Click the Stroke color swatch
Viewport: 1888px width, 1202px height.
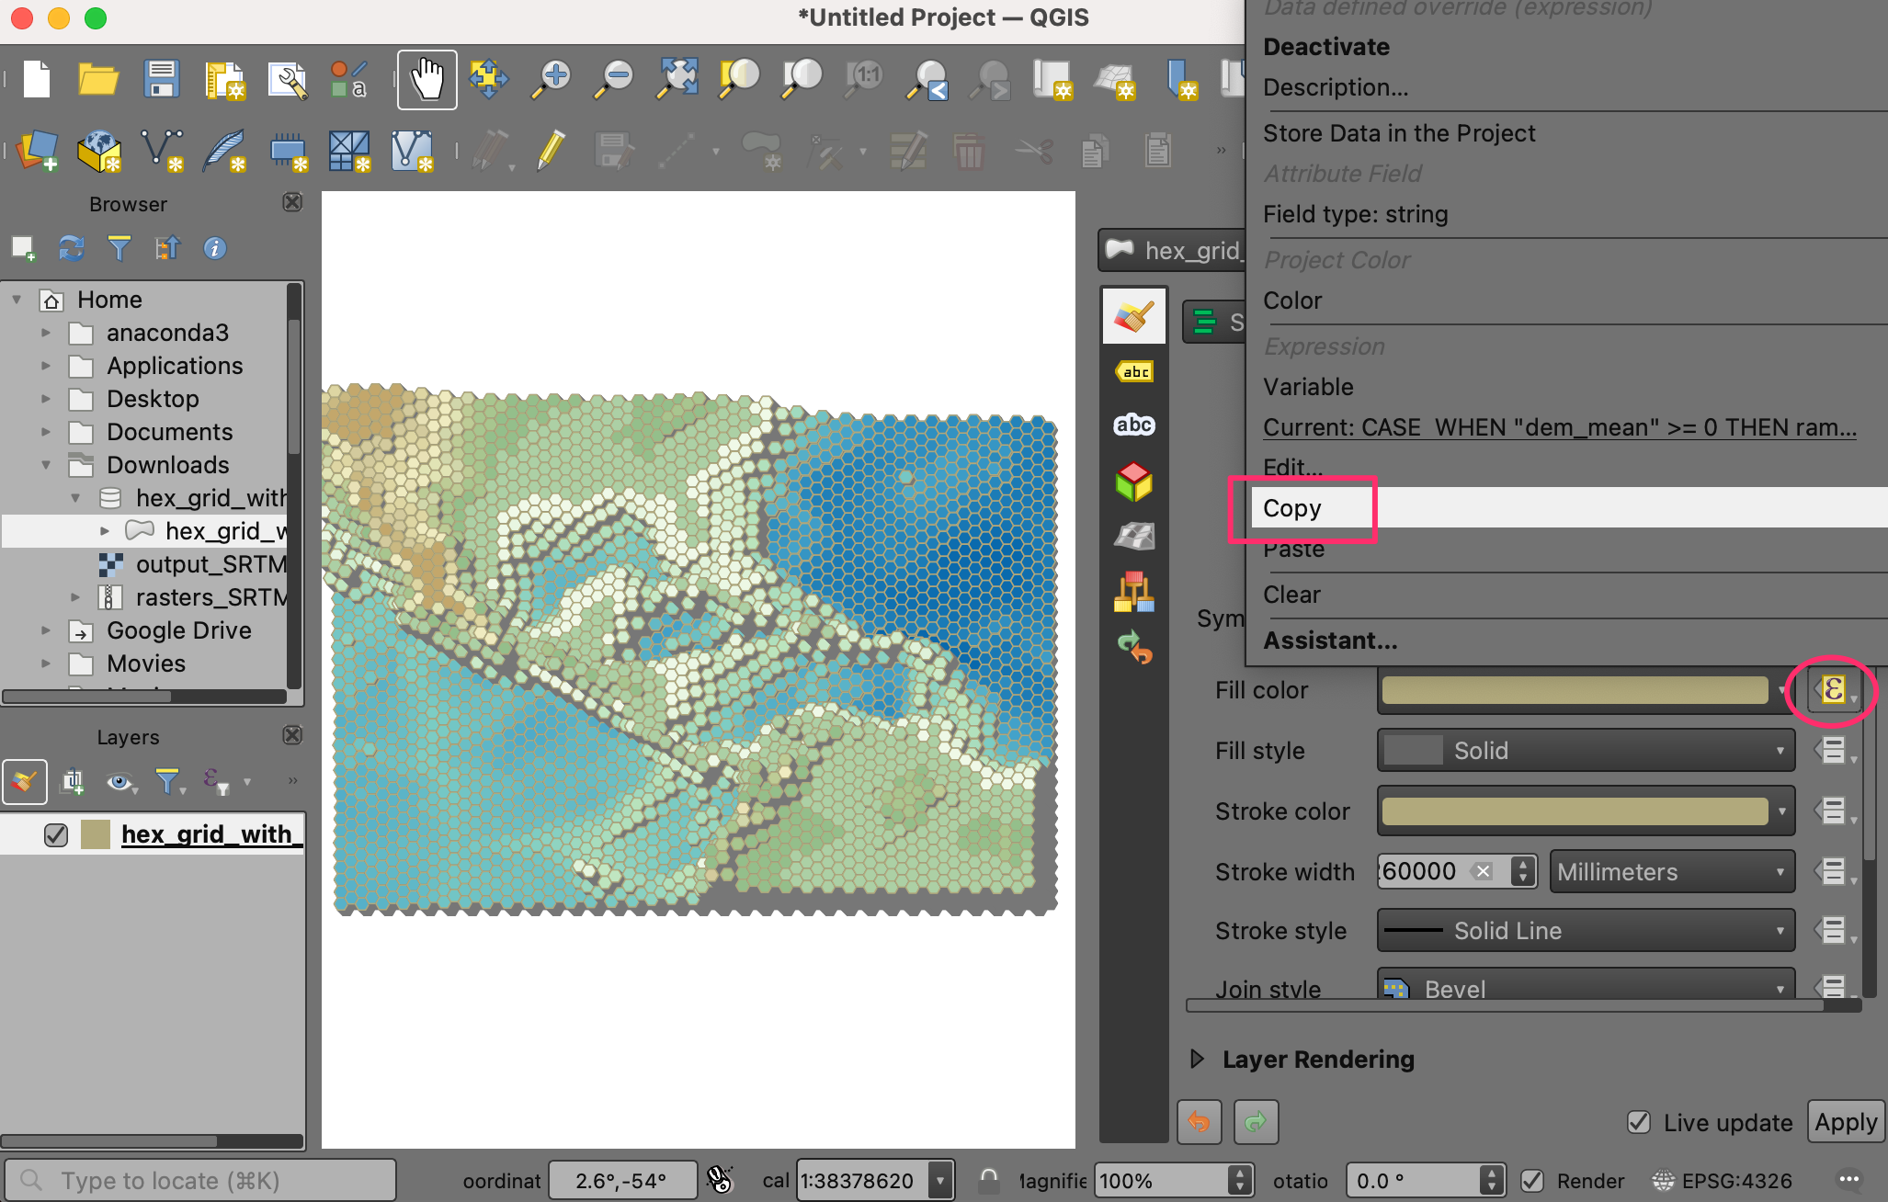pyautogui.click(x=1575, y=811)
